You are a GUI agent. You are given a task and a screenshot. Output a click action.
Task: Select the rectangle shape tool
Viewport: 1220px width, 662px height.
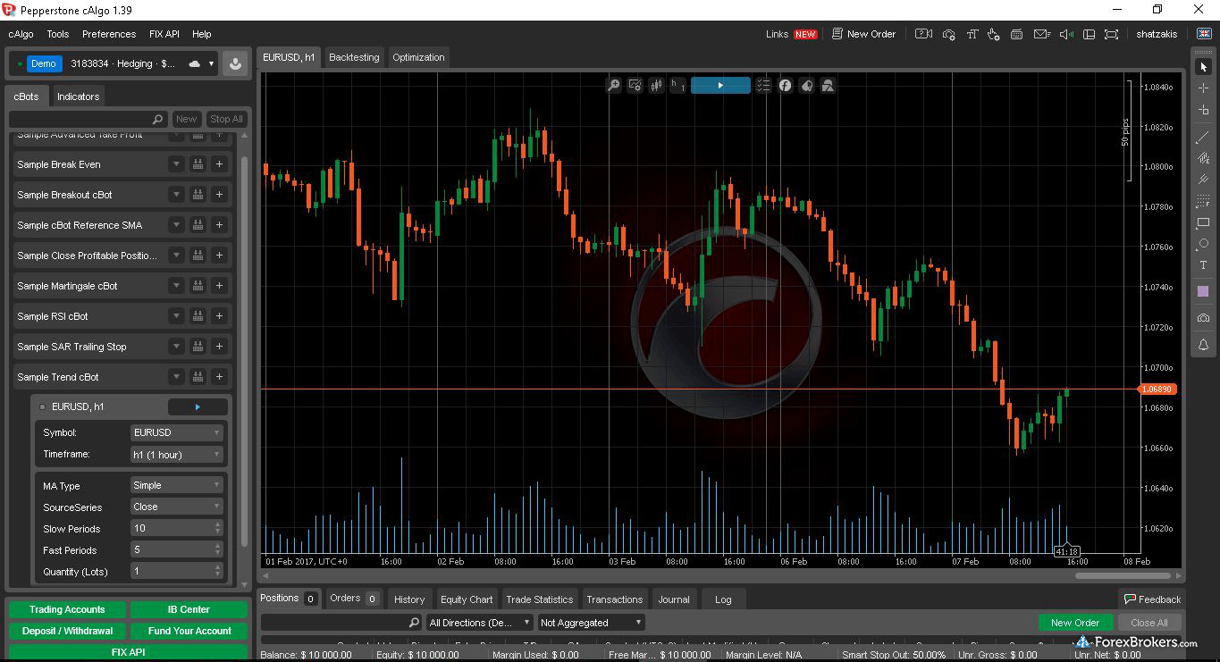coord(1203,222)
